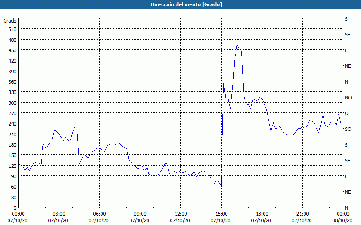Click the 300 degree axis label

[13, 103]
